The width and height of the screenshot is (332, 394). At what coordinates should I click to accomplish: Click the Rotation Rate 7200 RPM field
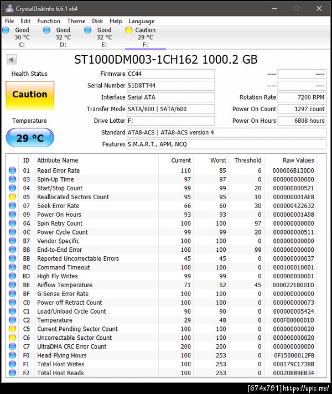click(302, 97)
